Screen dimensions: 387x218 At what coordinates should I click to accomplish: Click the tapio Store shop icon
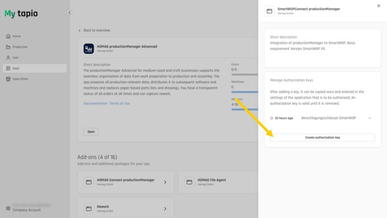coord(8,79)
